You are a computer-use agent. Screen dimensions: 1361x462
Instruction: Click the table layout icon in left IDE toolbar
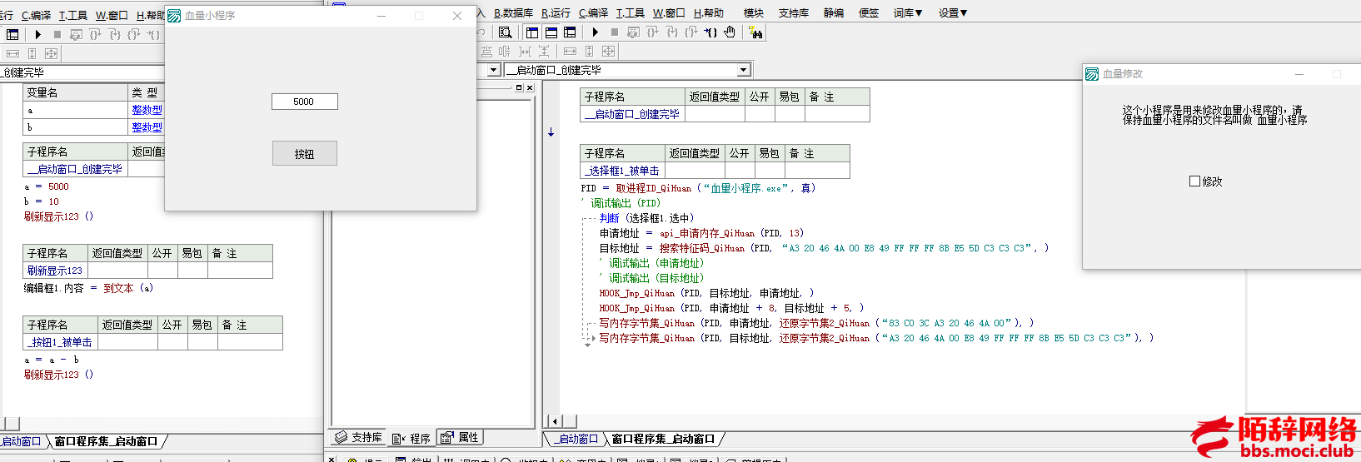click(12, 34)
